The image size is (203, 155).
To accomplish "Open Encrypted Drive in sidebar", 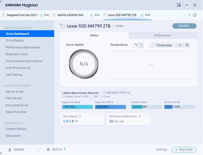I will (17, 105).
